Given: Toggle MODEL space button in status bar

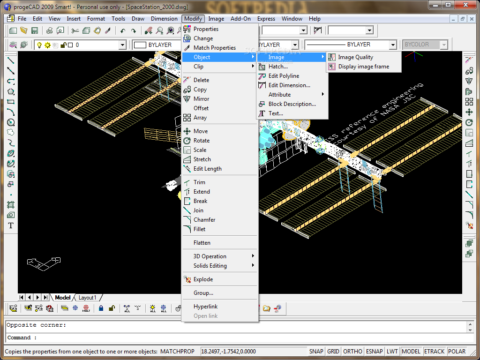Looking at the screenshot, I should click(x=411, y=352).
